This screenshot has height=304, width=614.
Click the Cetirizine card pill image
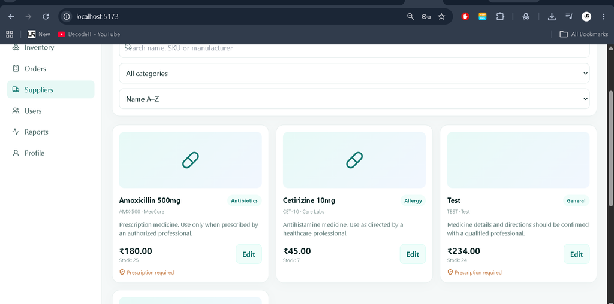pyautogui.click(x=354, y=160)
